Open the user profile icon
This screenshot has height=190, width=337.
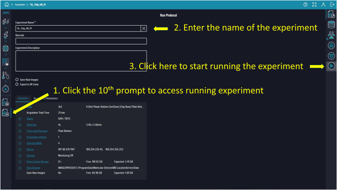[x=323, y=5]
